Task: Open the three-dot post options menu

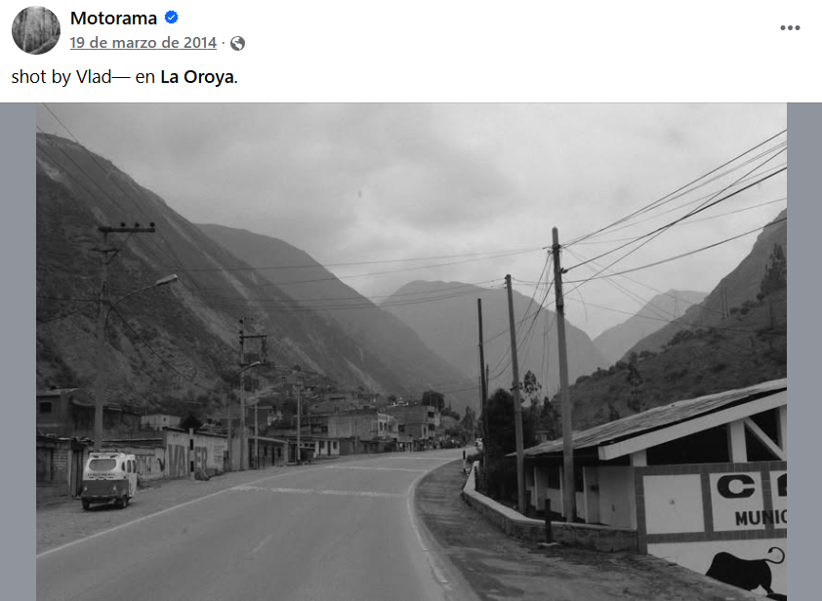Action: 790,27
